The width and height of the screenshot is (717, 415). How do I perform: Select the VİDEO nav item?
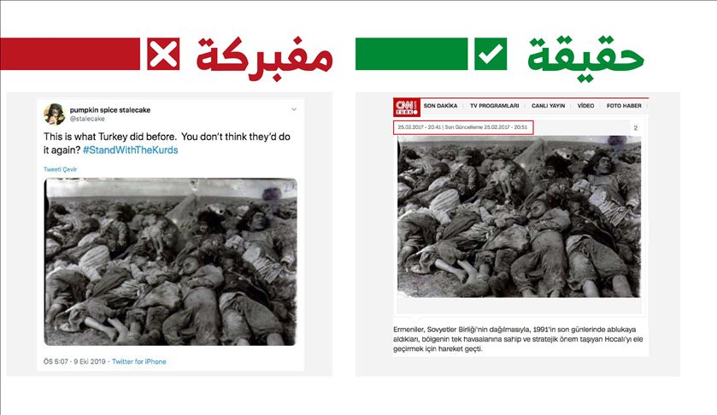point(585,106)
